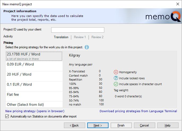Image resolution: width=182 pixels, height=131 pixels.
Task: Click the Repetition row label
Action: tap(75, 80)
